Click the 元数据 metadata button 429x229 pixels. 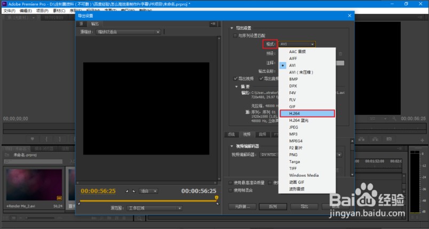tap(242, 206)
